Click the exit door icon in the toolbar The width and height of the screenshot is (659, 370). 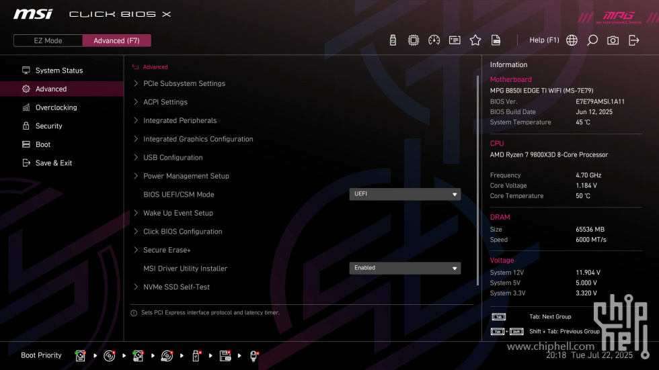(633, 40)
